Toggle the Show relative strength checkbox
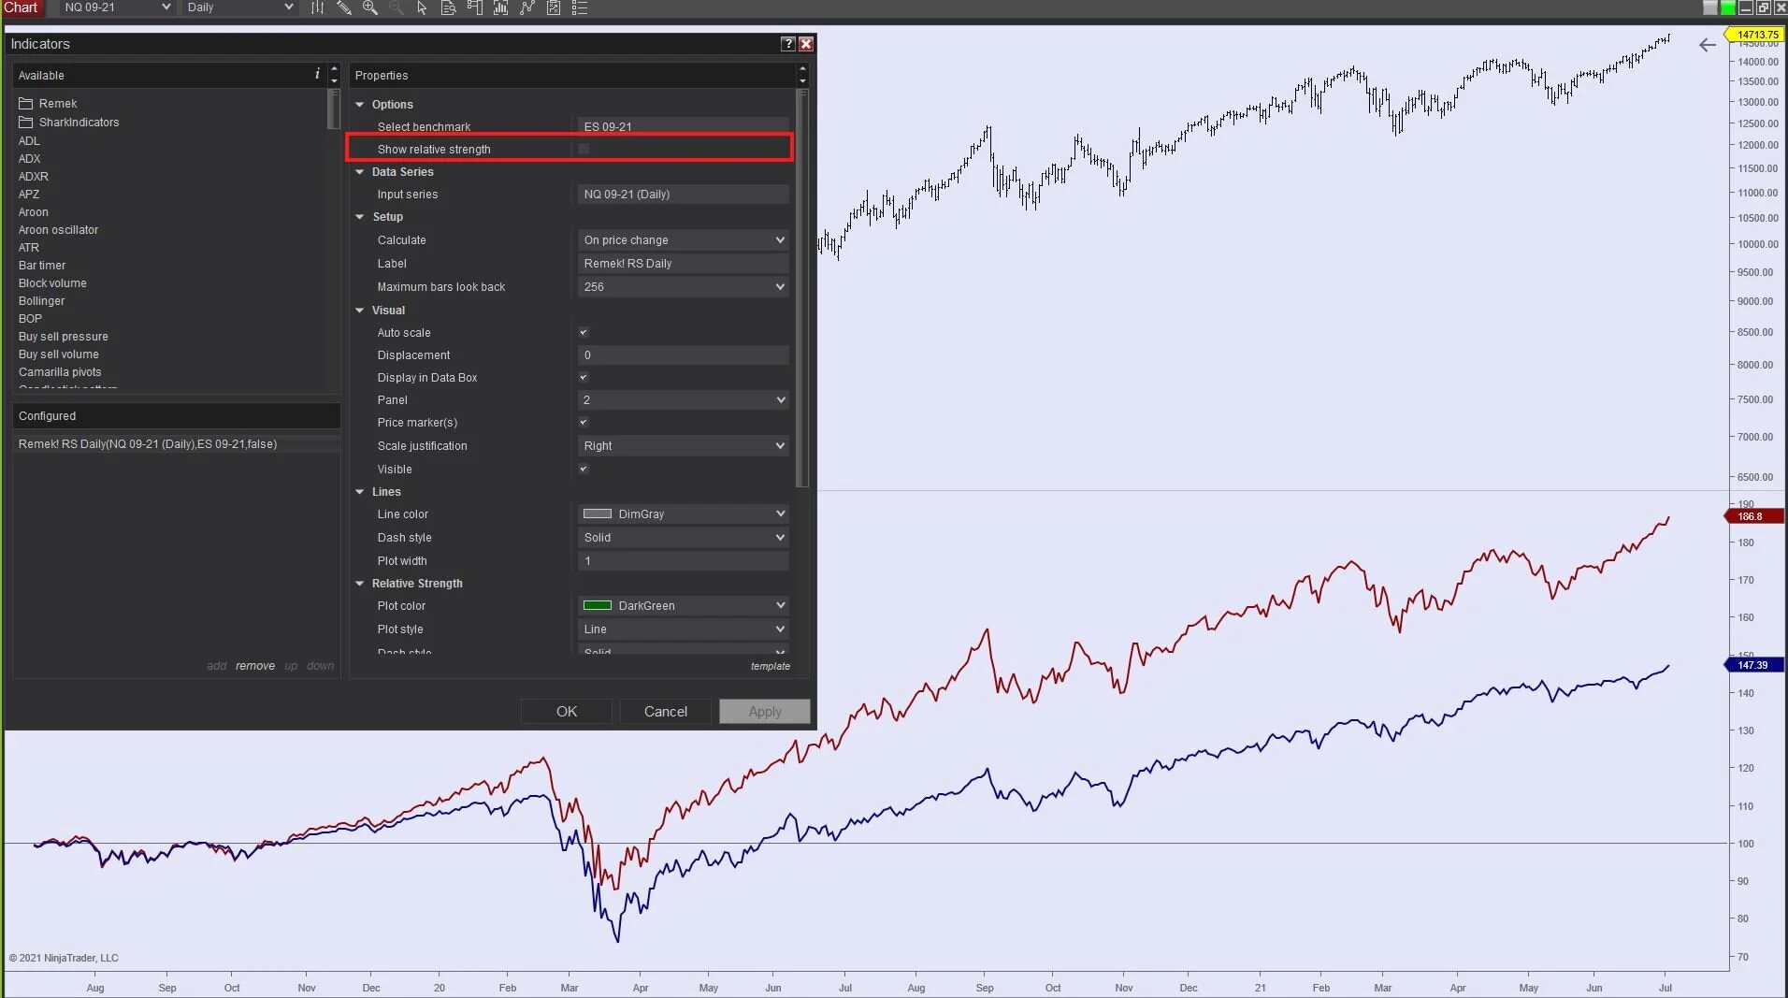 click(584, 149)
